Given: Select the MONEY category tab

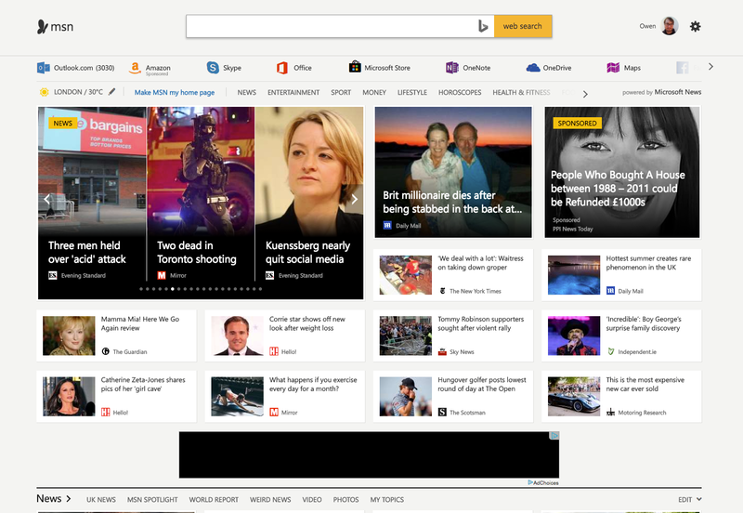Looking at the screenshot, I should (x=374, y=92).
